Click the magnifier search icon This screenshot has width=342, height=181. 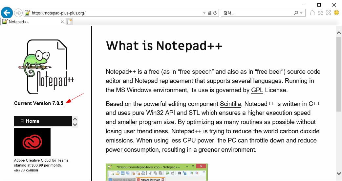click(x=296, y=13)
